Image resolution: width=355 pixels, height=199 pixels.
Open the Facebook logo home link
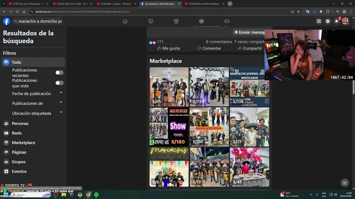[7, 21]
